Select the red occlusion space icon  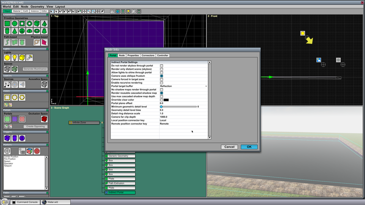(x=44, y=119)
